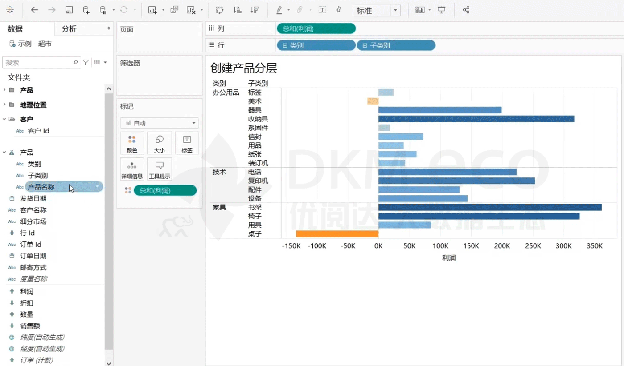624x366 pixels.
Task: Click the 搜索 field search box
Action: point(38,63)
